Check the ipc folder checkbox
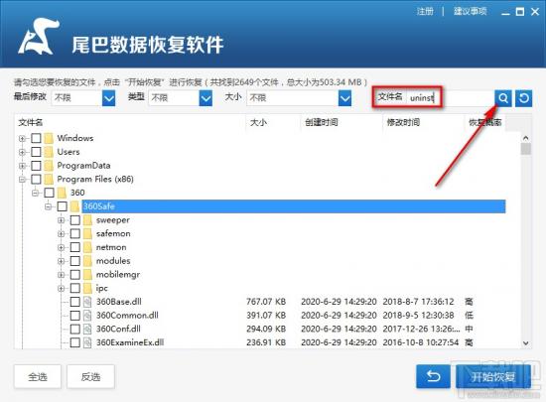Image resolution: width=546 pixels, height=402 pixels. 75,288
